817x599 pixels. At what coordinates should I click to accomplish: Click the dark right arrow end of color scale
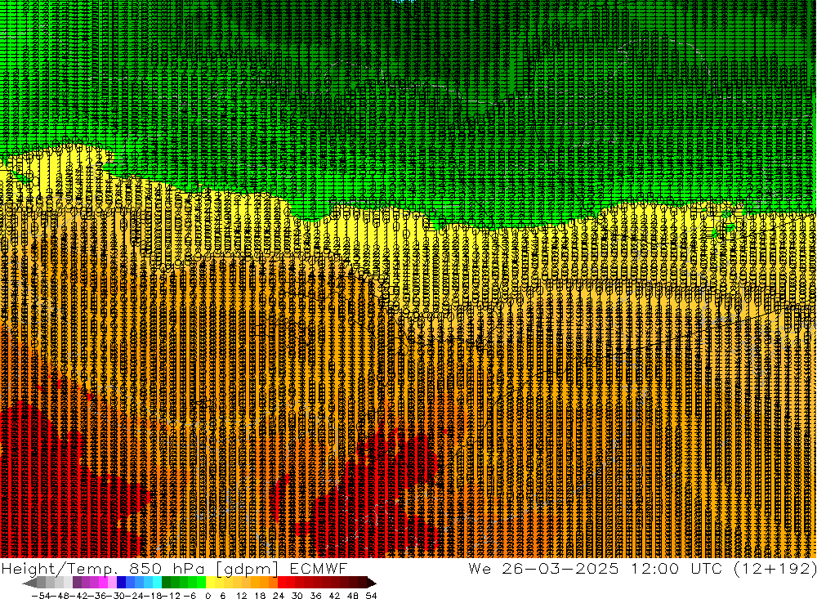click(x=372, y=583)
